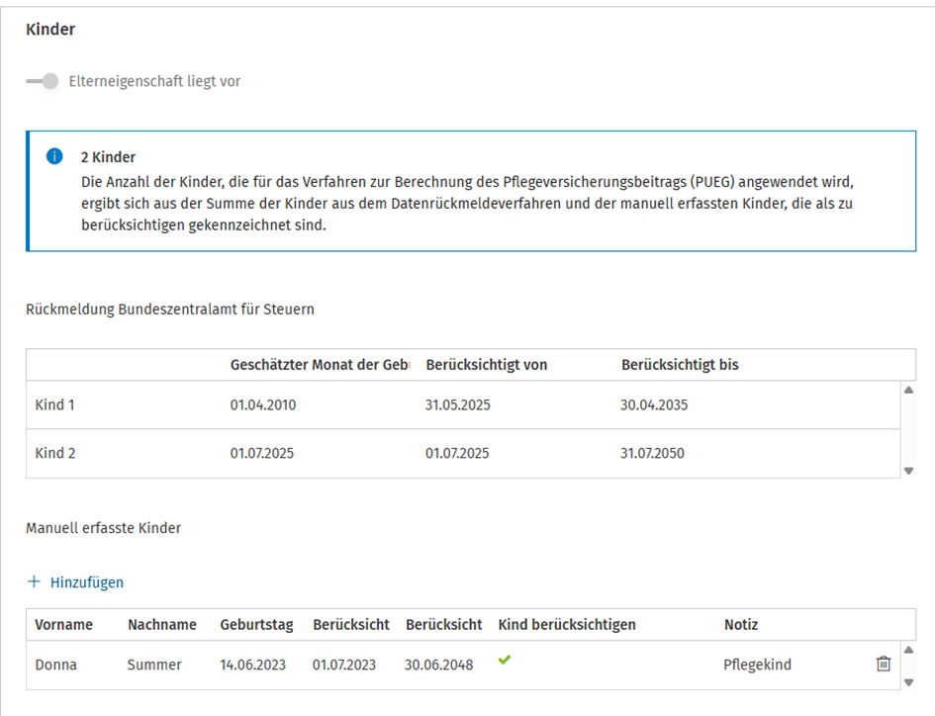
Task: Click the blue info icon beside 2 Kinder
Action: 54,156
